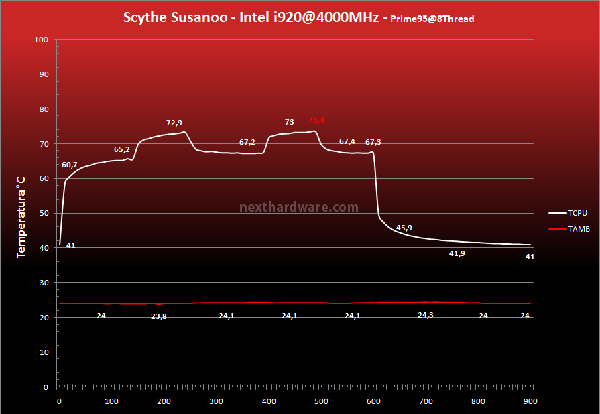Click the horizontal axis tick label 700
The image size is (600, 414).
426,401
